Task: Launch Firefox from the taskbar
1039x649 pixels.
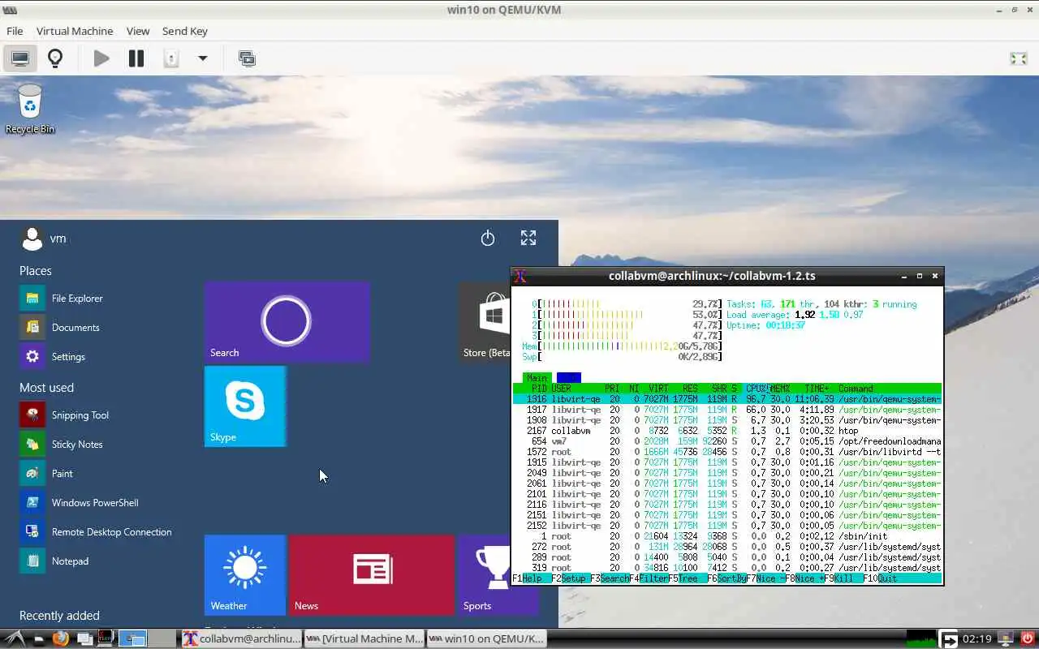Action: [61, 639]
